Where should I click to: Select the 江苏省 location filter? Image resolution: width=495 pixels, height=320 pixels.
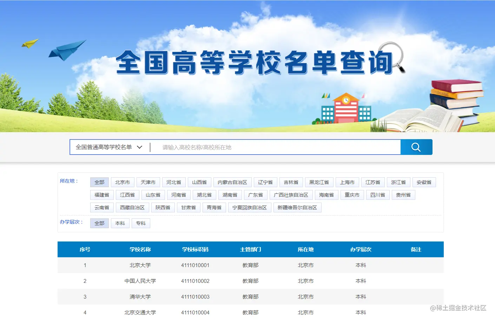tap(373, 182)
